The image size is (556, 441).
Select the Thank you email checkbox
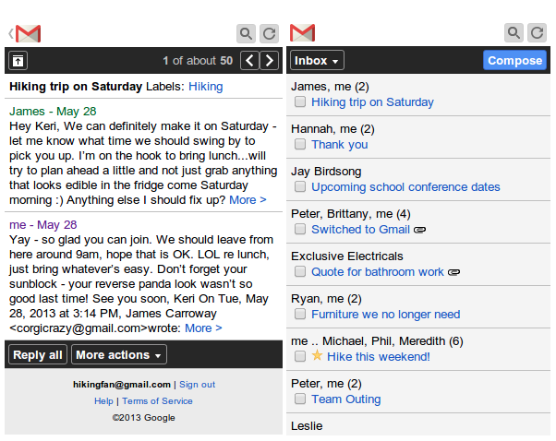coord(300,144)
